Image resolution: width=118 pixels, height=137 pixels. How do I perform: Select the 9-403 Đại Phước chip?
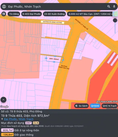pos(32,14)
